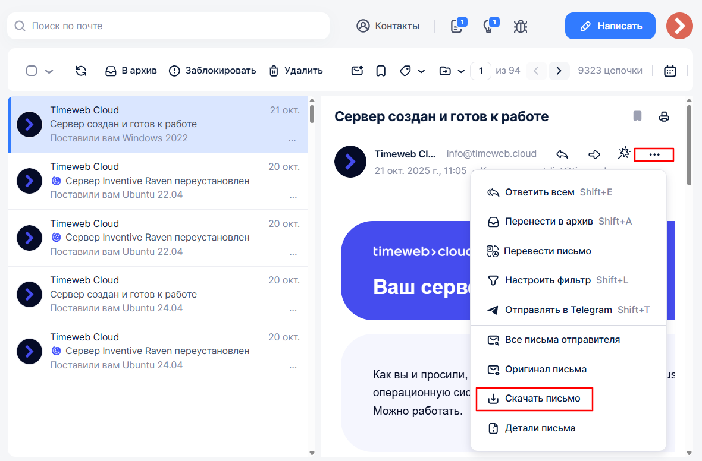Image resolution: width=702 pixels, height=461 pixels.
Task: Toggle the select all messages checkbox
Action: 32,71
